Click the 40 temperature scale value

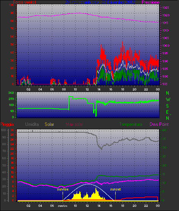[x=164, y=130]
